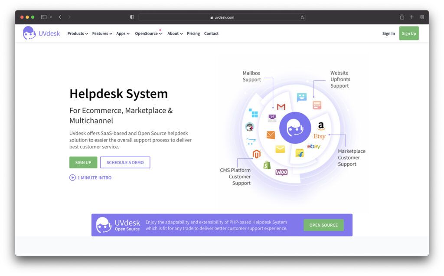
Task: Click the Etsy logo in the illustration
Action: [320, 136]
